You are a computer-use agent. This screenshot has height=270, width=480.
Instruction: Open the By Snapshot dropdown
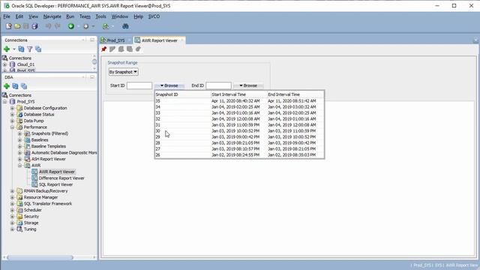point(123,72)
